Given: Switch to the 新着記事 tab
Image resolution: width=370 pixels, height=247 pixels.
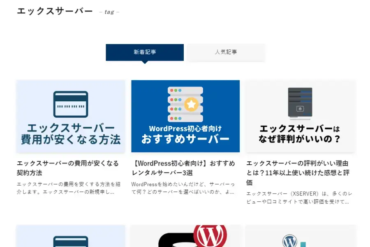Looking at the screenshot, I should 145,52.
